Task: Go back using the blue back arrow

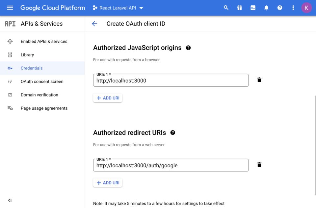Action: point(95,24)
